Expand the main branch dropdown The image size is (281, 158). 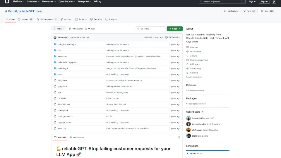point(59,29)
